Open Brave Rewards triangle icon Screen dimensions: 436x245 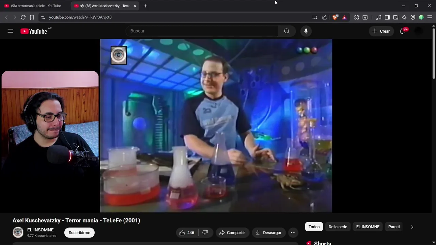coord(344,17)
